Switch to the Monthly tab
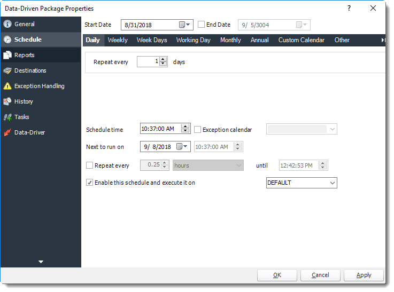The width and height of the screenshot is (394, 292). (x=230, y=40)
